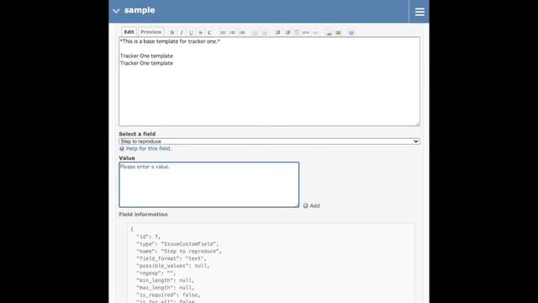
Task: Insert Heading 2 from toolbar
Action: (232, 32)
